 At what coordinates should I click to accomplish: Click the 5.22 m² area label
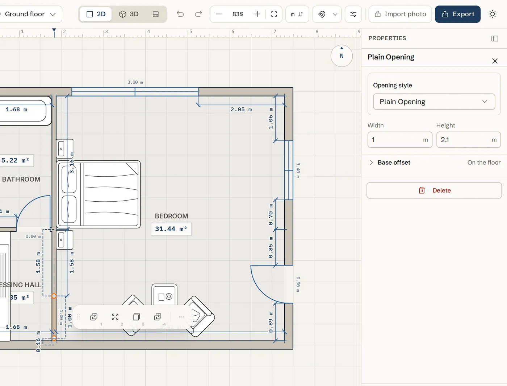pyautogui.click(x=15, y=160)
